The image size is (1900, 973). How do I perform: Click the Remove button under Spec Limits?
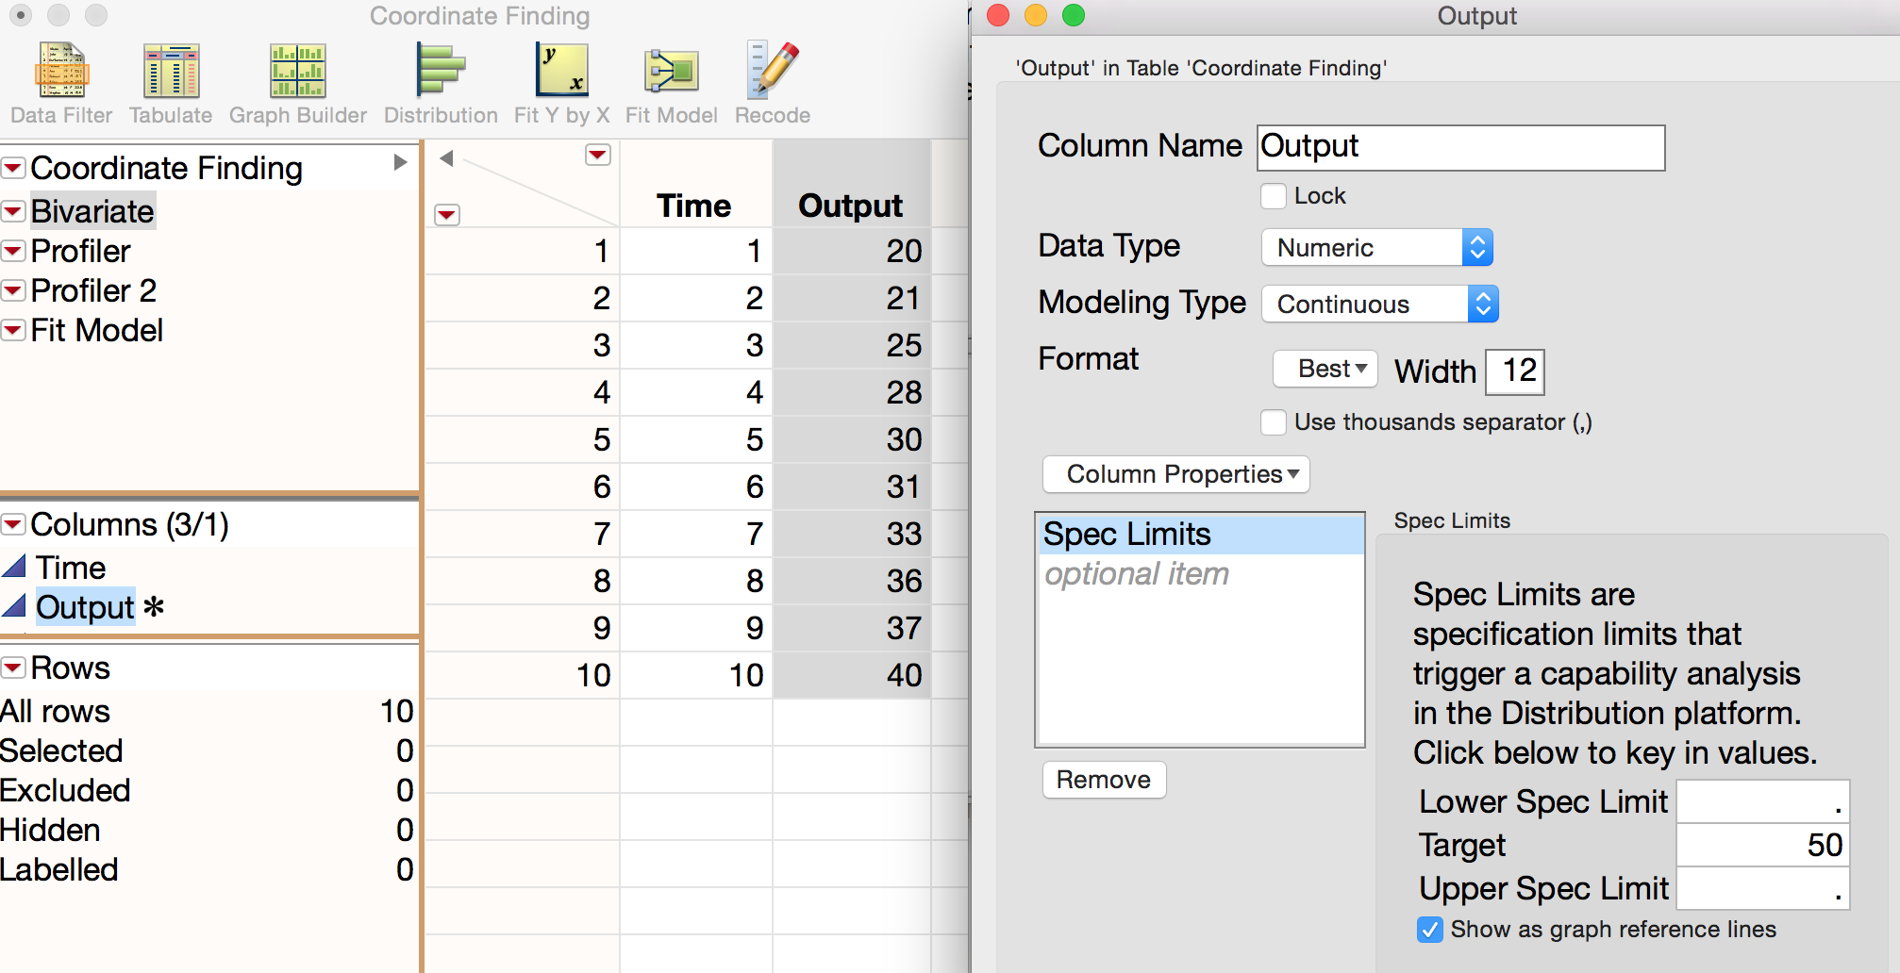[x=1103, y=780]
